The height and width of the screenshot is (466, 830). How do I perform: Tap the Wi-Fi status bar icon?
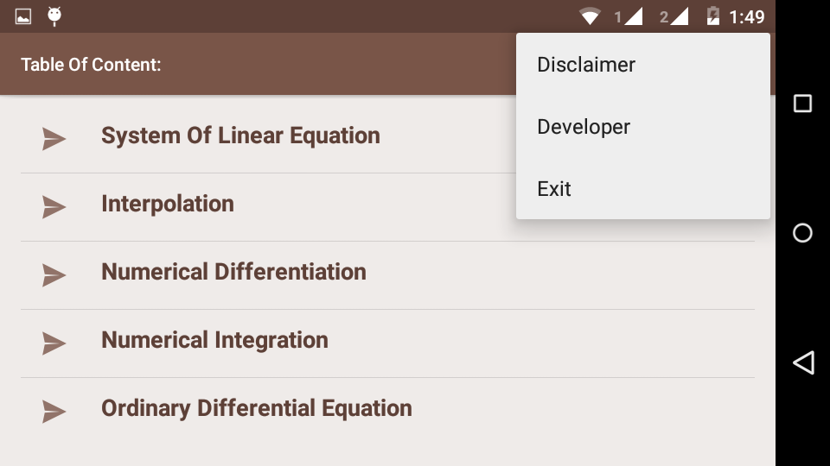pos(591,16)
